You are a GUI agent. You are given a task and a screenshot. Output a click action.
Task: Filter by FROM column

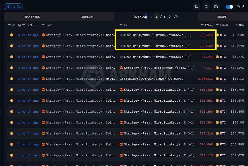(43, 25)
